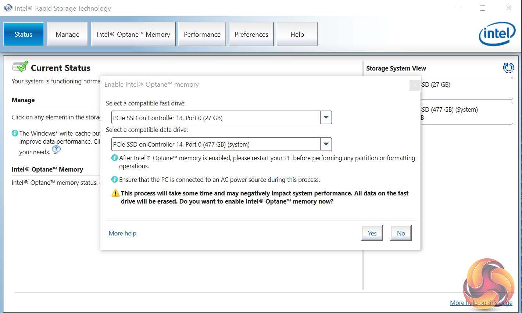Open the fast drive dropdown arrow
The height and width of the screenshot is (313, 522).
pyautogui.click(x=326, y=118)
